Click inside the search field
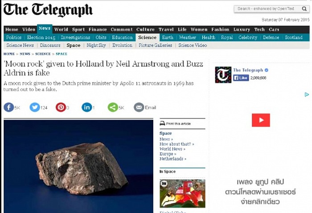Image resolution: width=312 pixels, height=213 pixels. pos(267,9)
